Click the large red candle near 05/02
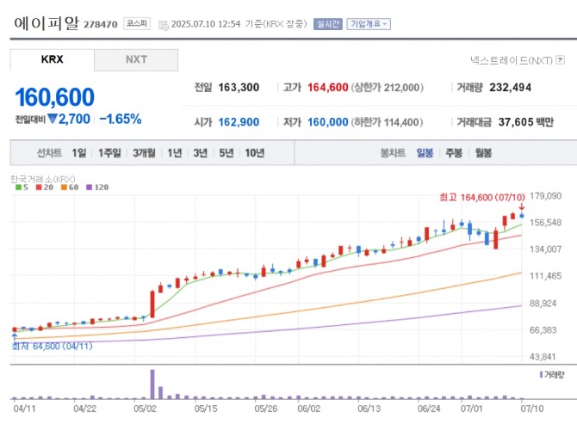The height and width of the screenshot is (424, 577). tap(152, 303)
